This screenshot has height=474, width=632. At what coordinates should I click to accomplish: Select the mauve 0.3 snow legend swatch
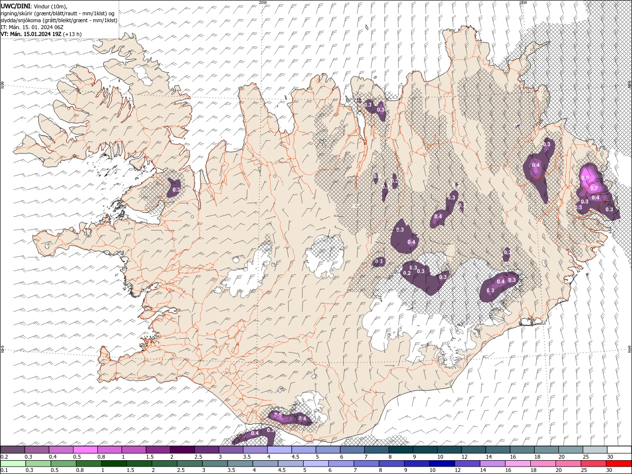pyautogui.click(x=37, y=450)
